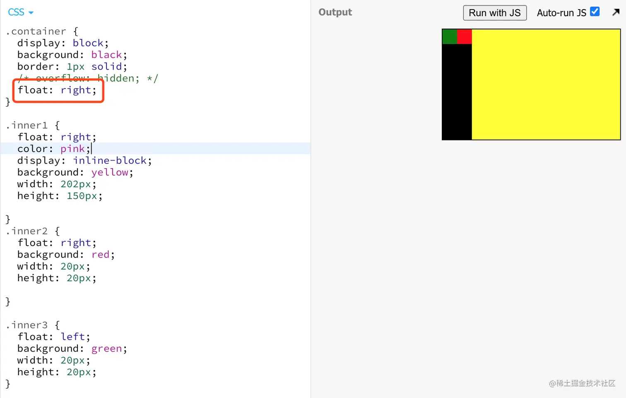Screen dimensions: 626x398
Task: Click the 'background: green;' line
Action: 72,348
